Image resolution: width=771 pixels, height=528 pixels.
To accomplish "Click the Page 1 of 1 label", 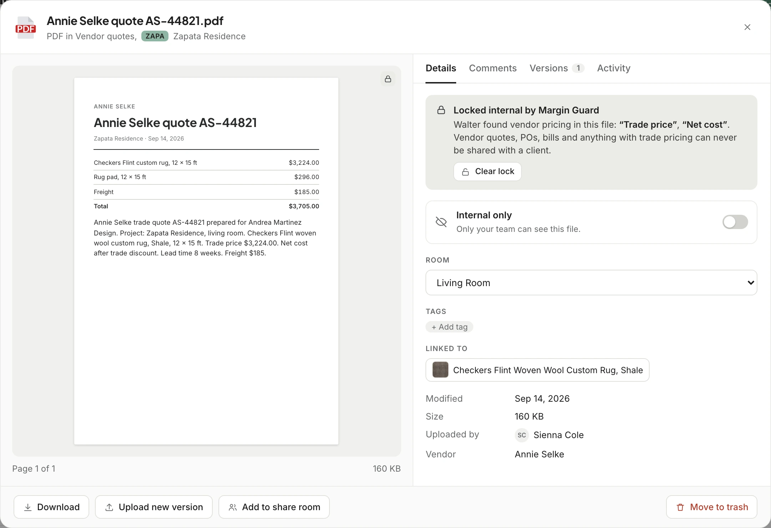I will 34,468.
